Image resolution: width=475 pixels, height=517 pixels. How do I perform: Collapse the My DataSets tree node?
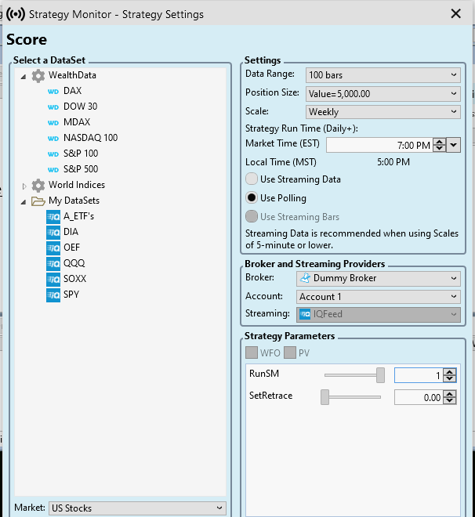(24, 202)
